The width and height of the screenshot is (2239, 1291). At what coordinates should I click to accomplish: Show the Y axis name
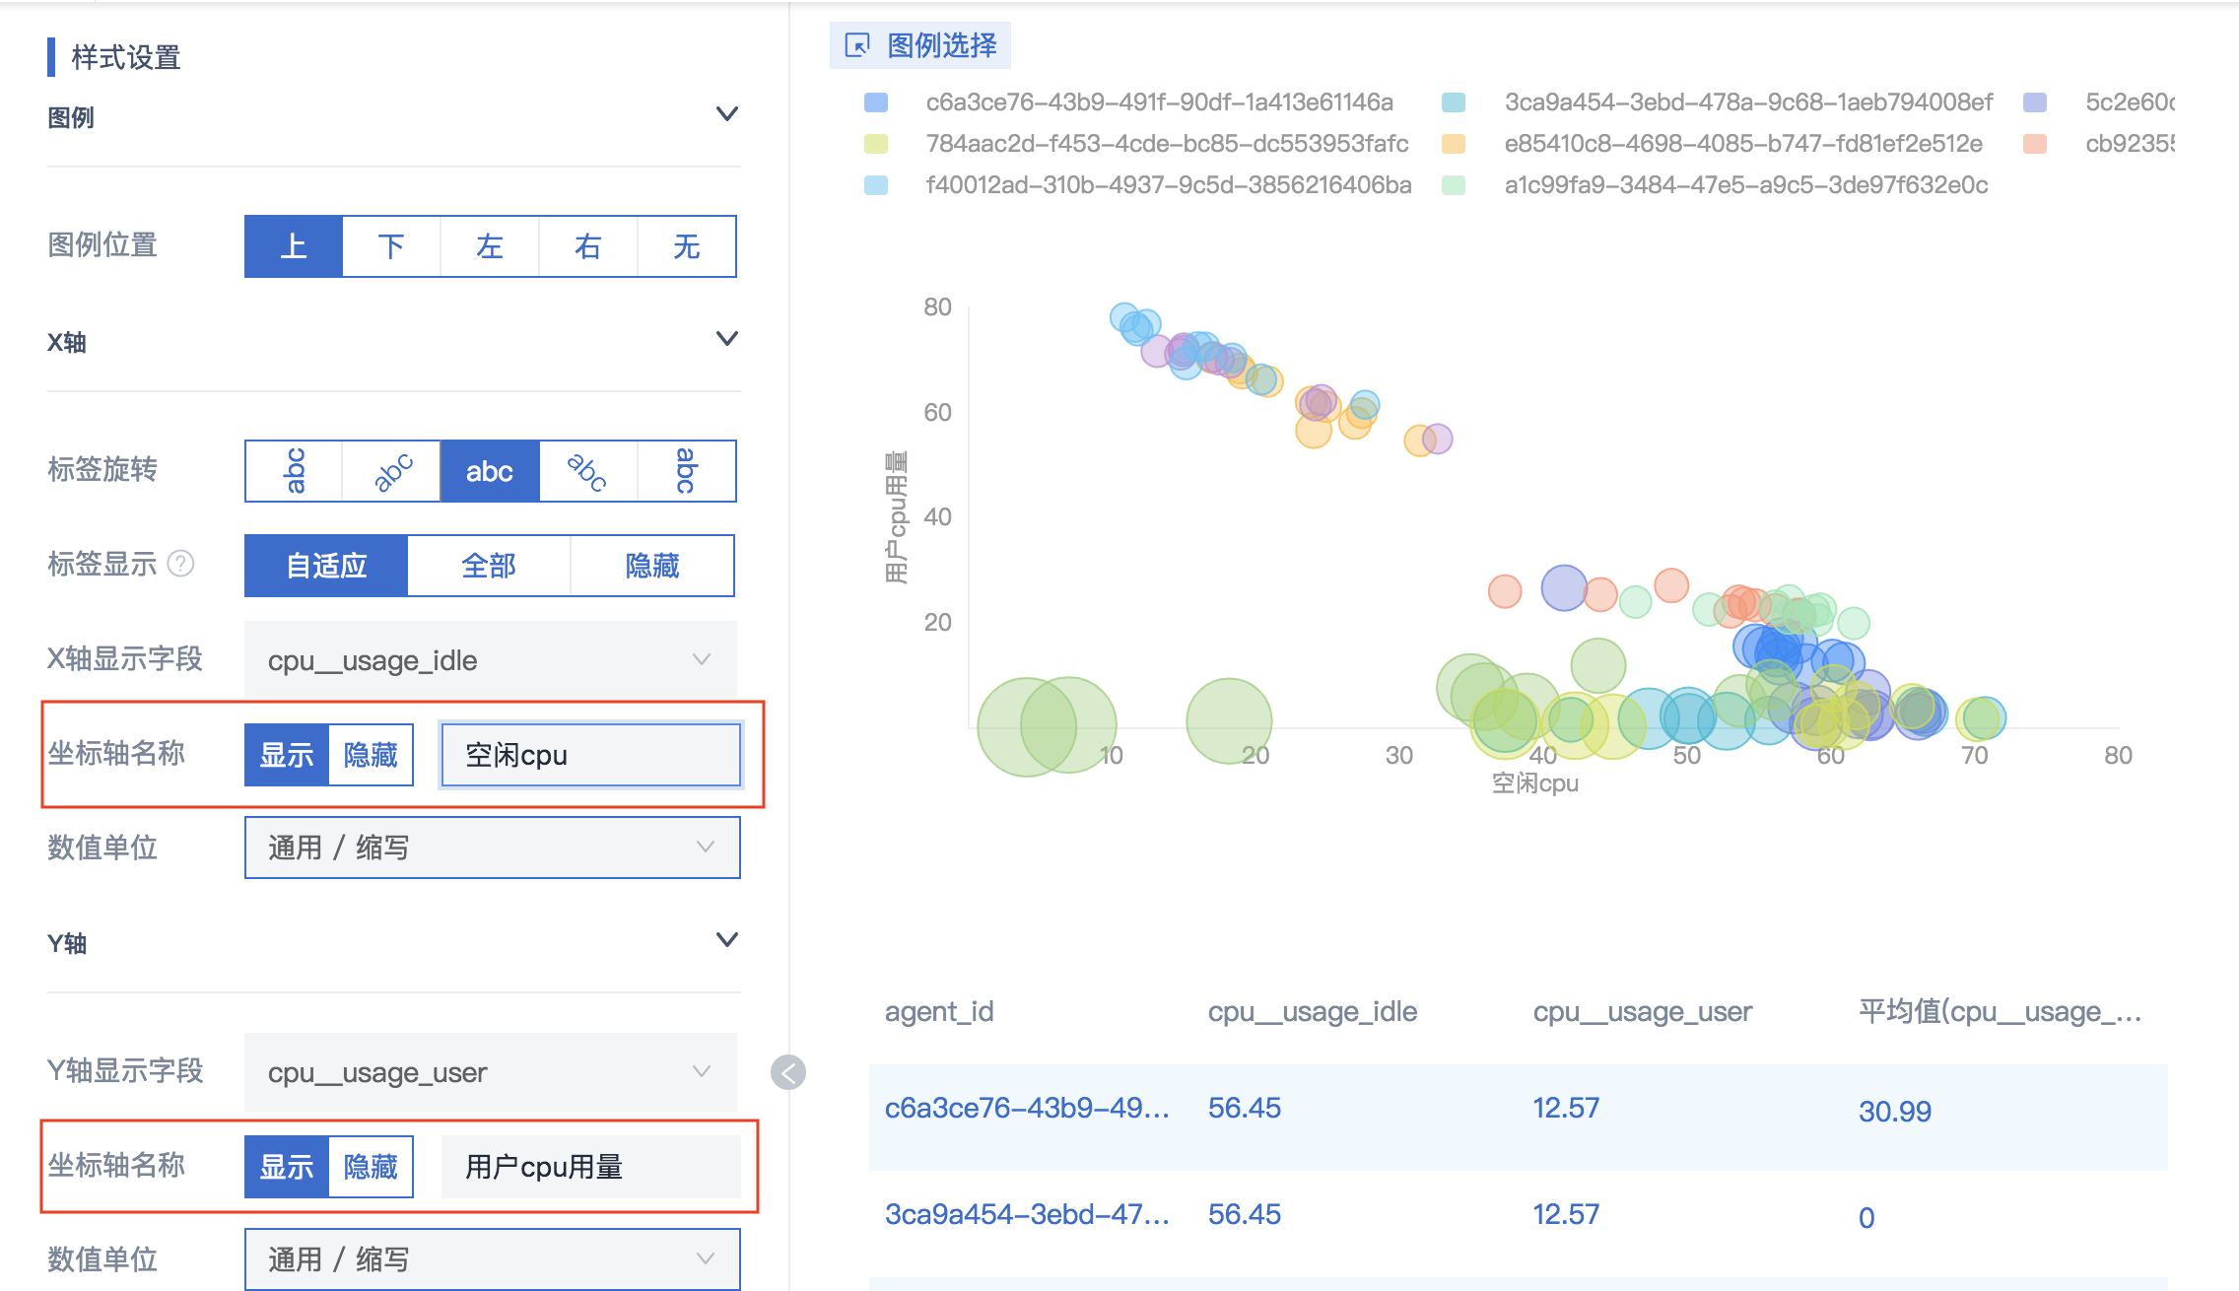click(x=287, y=1167)
